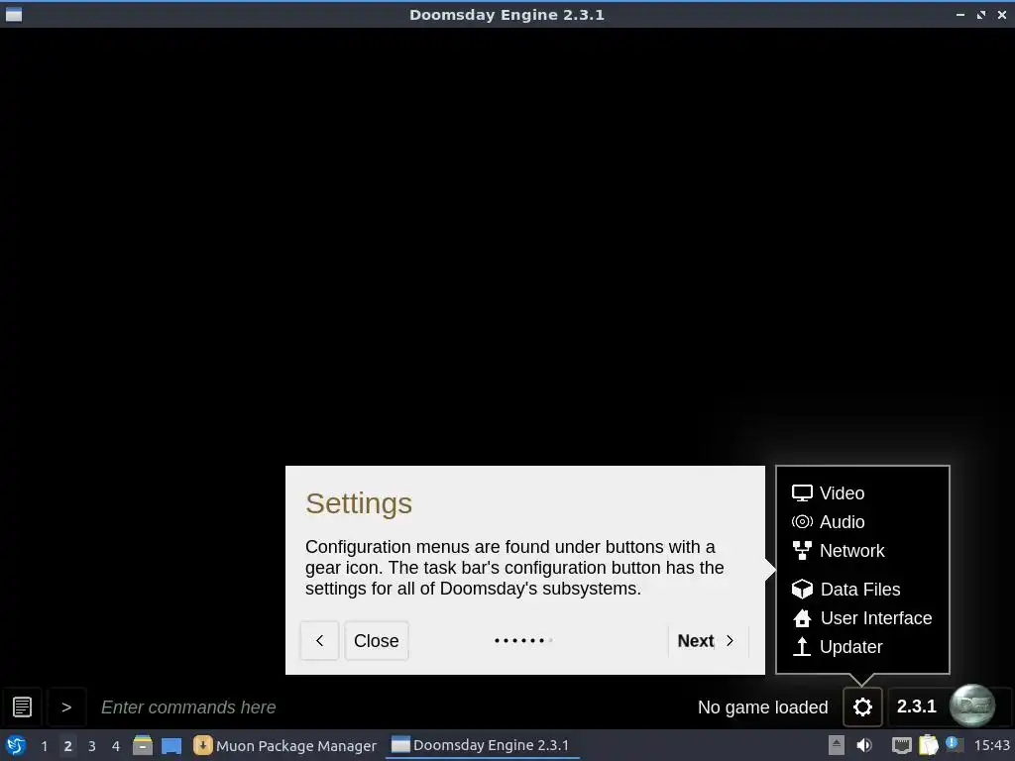
Task: Open the Network settings entry
Action: [838, 551]
